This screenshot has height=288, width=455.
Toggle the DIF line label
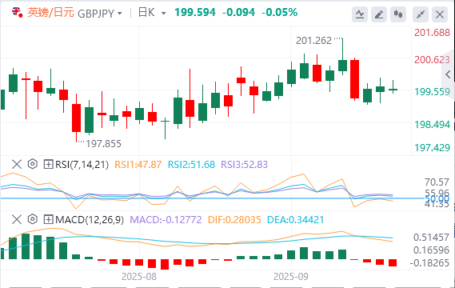pyautogui.click(x=234, y=220)
